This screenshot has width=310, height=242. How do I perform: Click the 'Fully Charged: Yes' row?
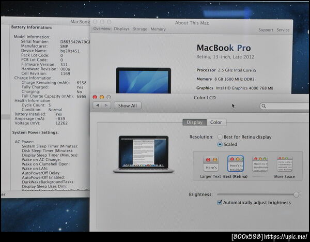coord(52,87)
